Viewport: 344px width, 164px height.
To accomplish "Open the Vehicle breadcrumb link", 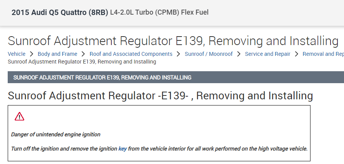I will (17, 54).
